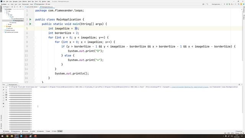Expand Scratches and Consoles node
The width and height of the screenshot is (245, 138).
[3, 32]
